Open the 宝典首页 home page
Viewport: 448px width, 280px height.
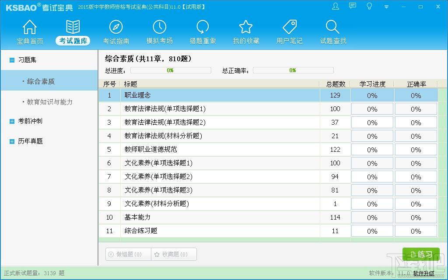[x=29, y=31]
